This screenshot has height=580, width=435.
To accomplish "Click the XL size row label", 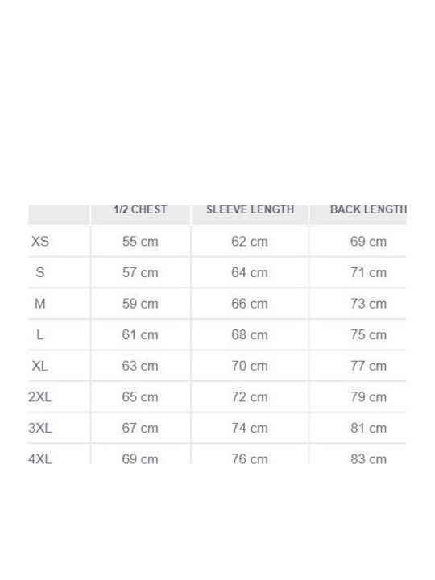I will coord(40,366).
